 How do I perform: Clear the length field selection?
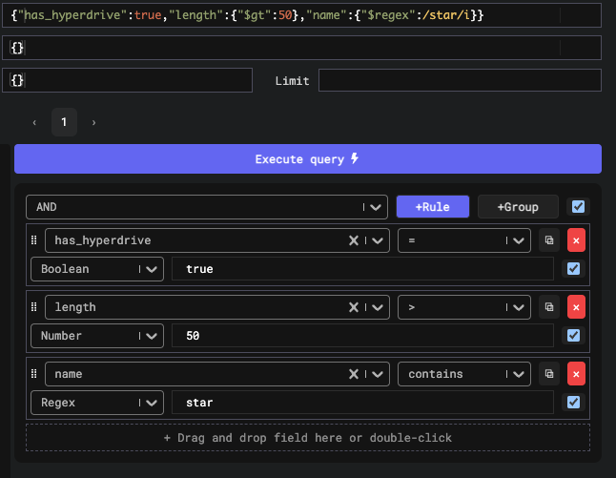coord(354,307)
